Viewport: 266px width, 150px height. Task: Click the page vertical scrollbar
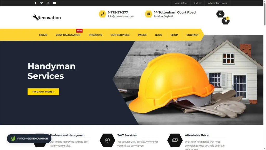pyautogui.click(x=265, y=75)
